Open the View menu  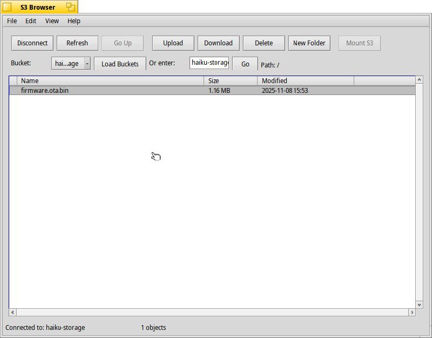52,21
